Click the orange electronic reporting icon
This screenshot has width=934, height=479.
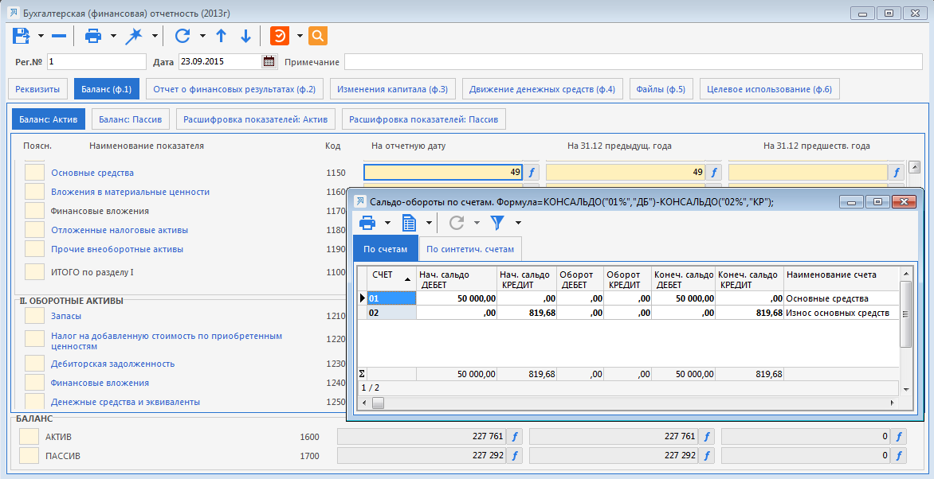click(x=280, y=36)
